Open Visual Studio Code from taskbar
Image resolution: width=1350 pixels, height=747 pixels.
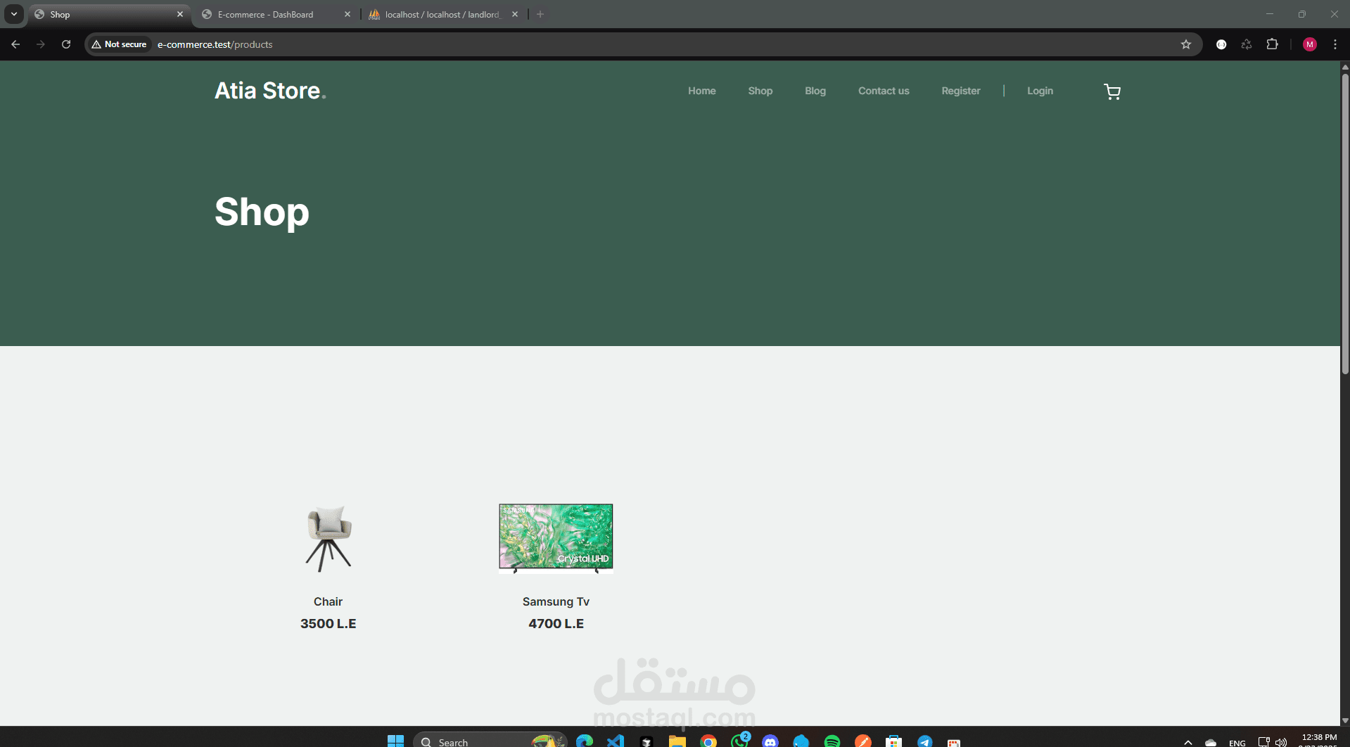(x=616, y=741)
